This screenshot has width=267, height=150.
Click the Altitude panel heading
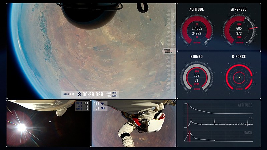[x=197, y=9]
